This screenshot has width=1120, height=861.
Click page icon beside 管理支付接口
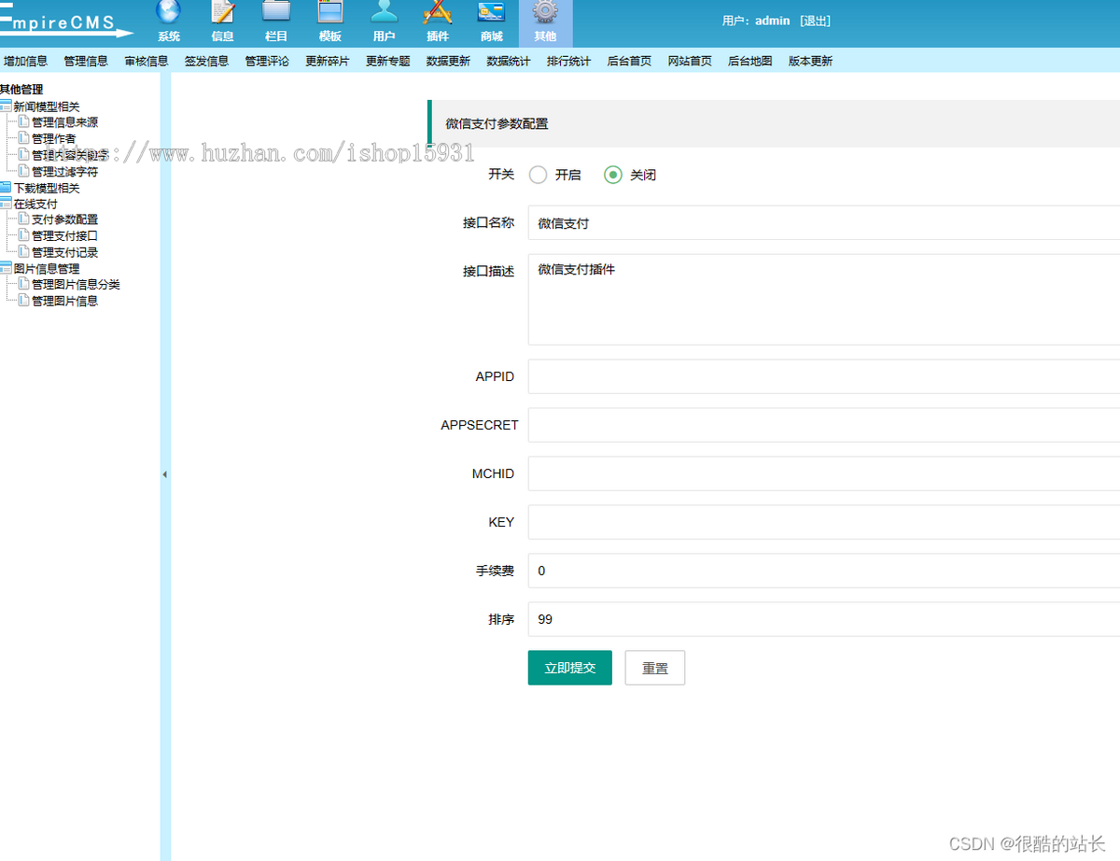click(x=23, y=236)
